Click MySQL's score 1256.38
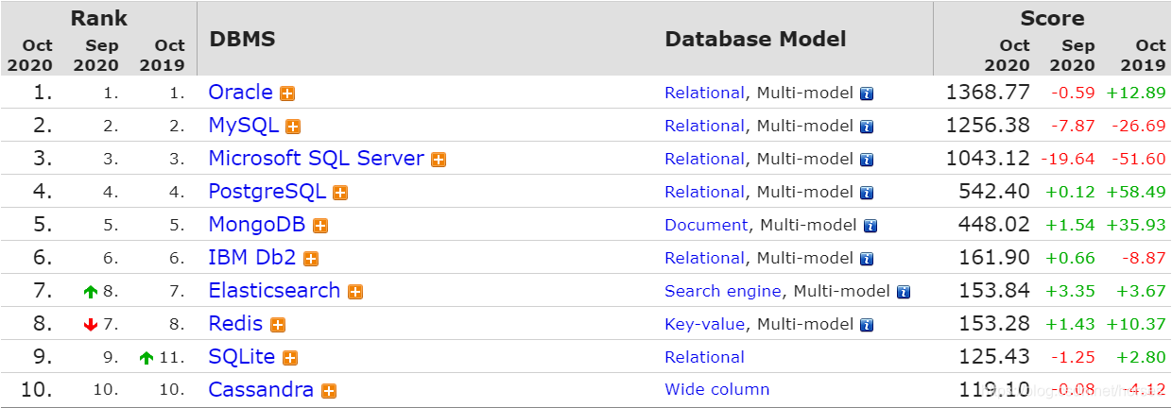The width and height of the screenshot is (1172, 408). click(x=988, y=126)
